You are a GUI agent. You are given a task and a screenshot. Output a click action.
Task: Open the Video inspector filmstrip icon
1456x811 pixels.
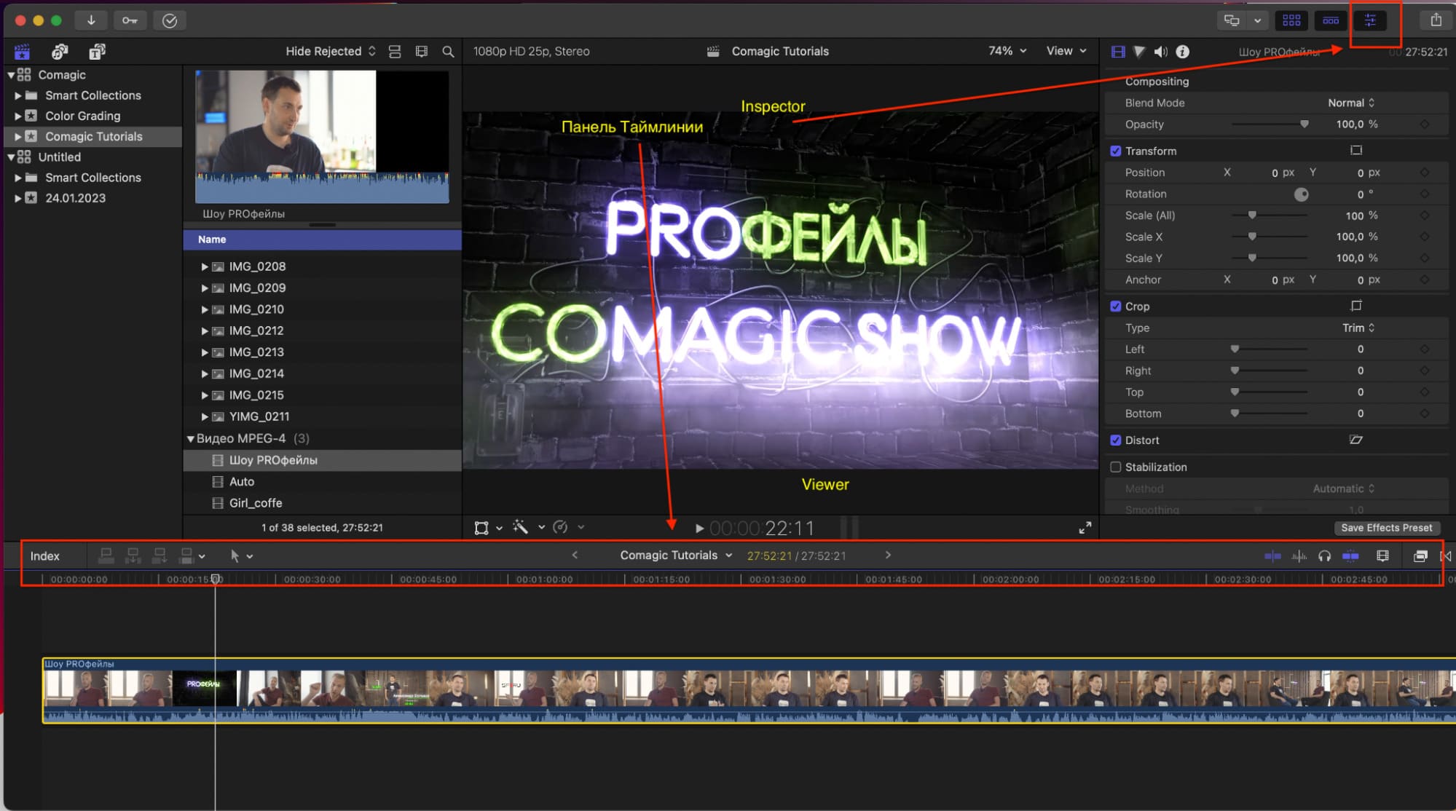coord(1118,52)
